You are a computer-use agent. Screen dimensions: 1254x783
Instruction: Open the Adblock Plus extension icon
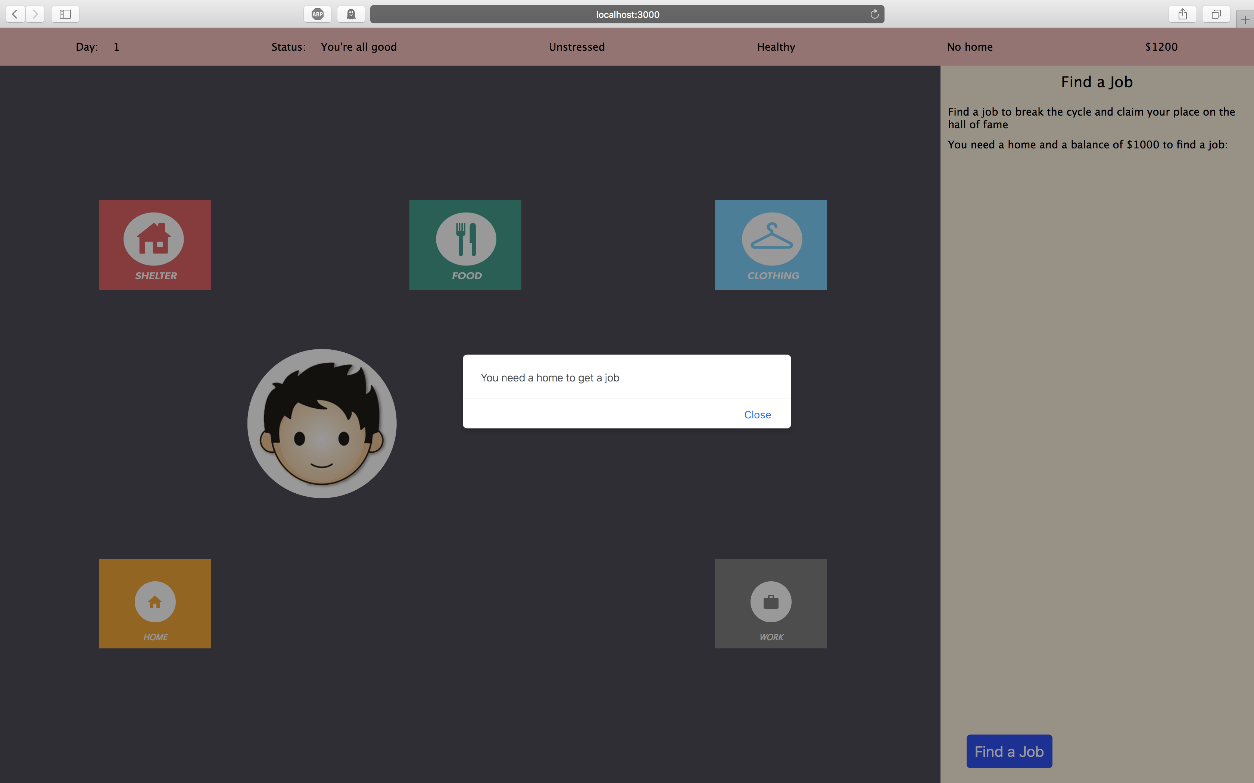tap(317, 14)
